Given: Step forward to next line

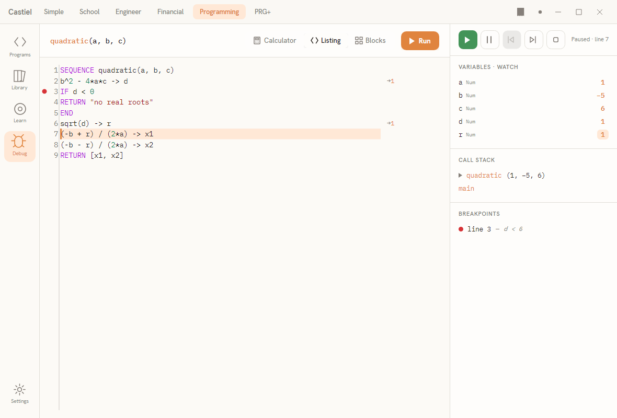Looking at the screenshot, I should point(533,40).
